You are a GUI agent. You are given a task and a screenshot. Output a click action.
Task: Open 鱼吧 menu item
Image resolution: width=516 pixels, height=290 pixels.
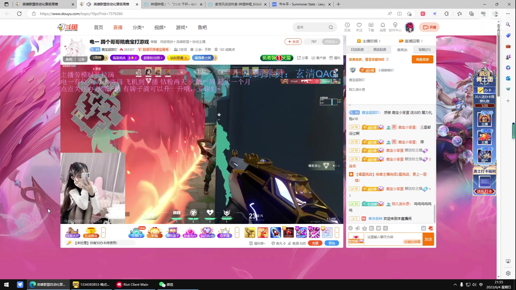pyautogui.click(x=202, y=27)
